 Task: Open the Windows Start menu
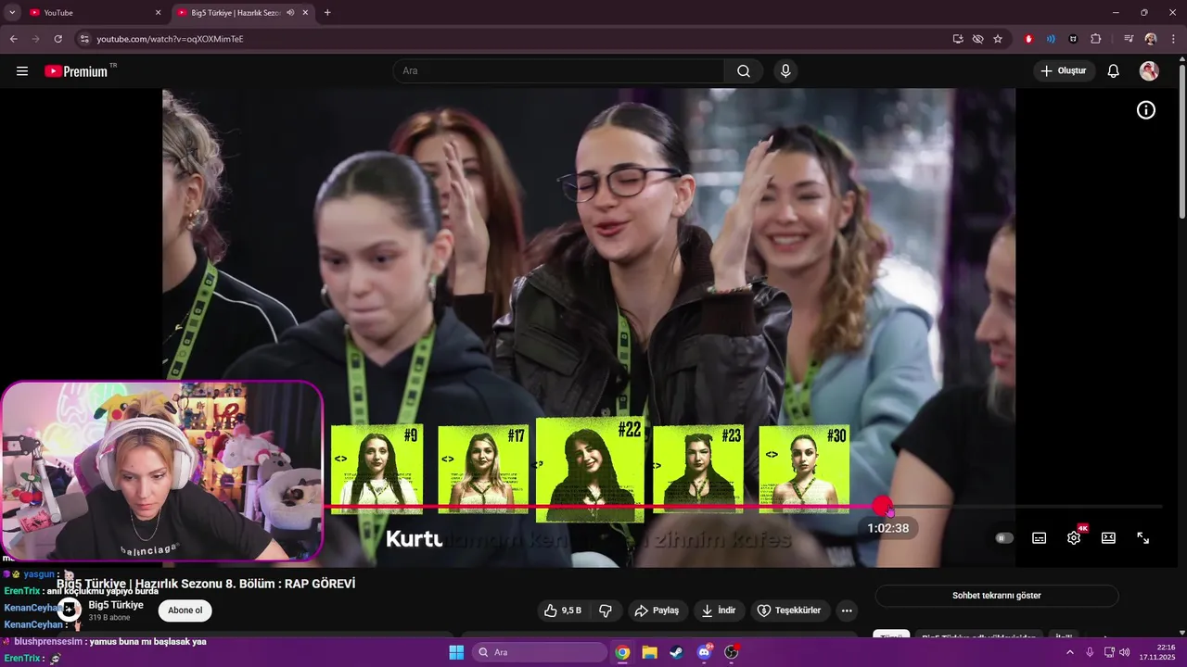coord(456,652)
